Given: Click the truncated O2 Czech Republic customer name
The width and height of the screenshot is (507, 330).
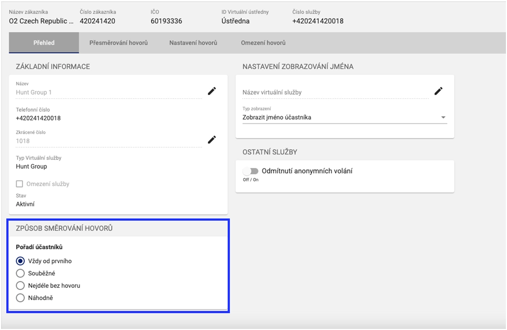Looking at the screenshot, I should (x=41, y=21).
